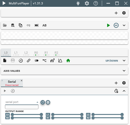Toggle auto-connect circular play icon
Screen dimensions: 130x125
13,91
